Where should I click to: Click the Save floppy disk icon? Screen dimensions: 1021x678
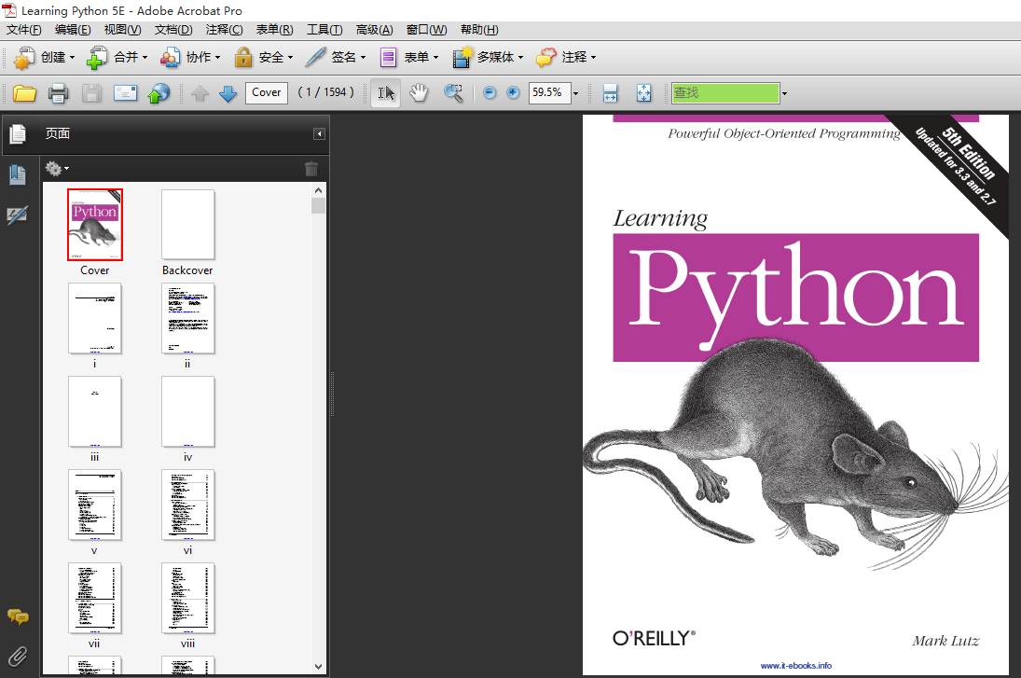tap(91, 93)
